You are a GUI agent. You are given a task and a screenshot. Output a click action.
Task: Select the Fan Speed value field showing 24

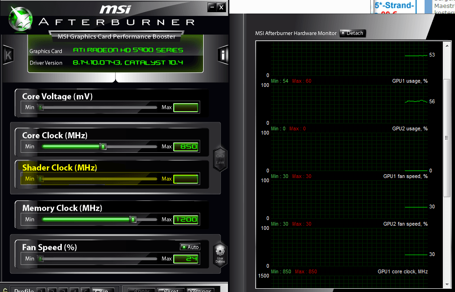[186, 259]
